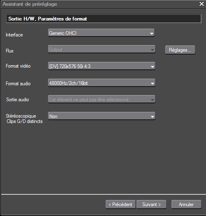Cancel the wizard with Annuler
This screenshot has height=216, width=206.
click(x=186, y=205)
